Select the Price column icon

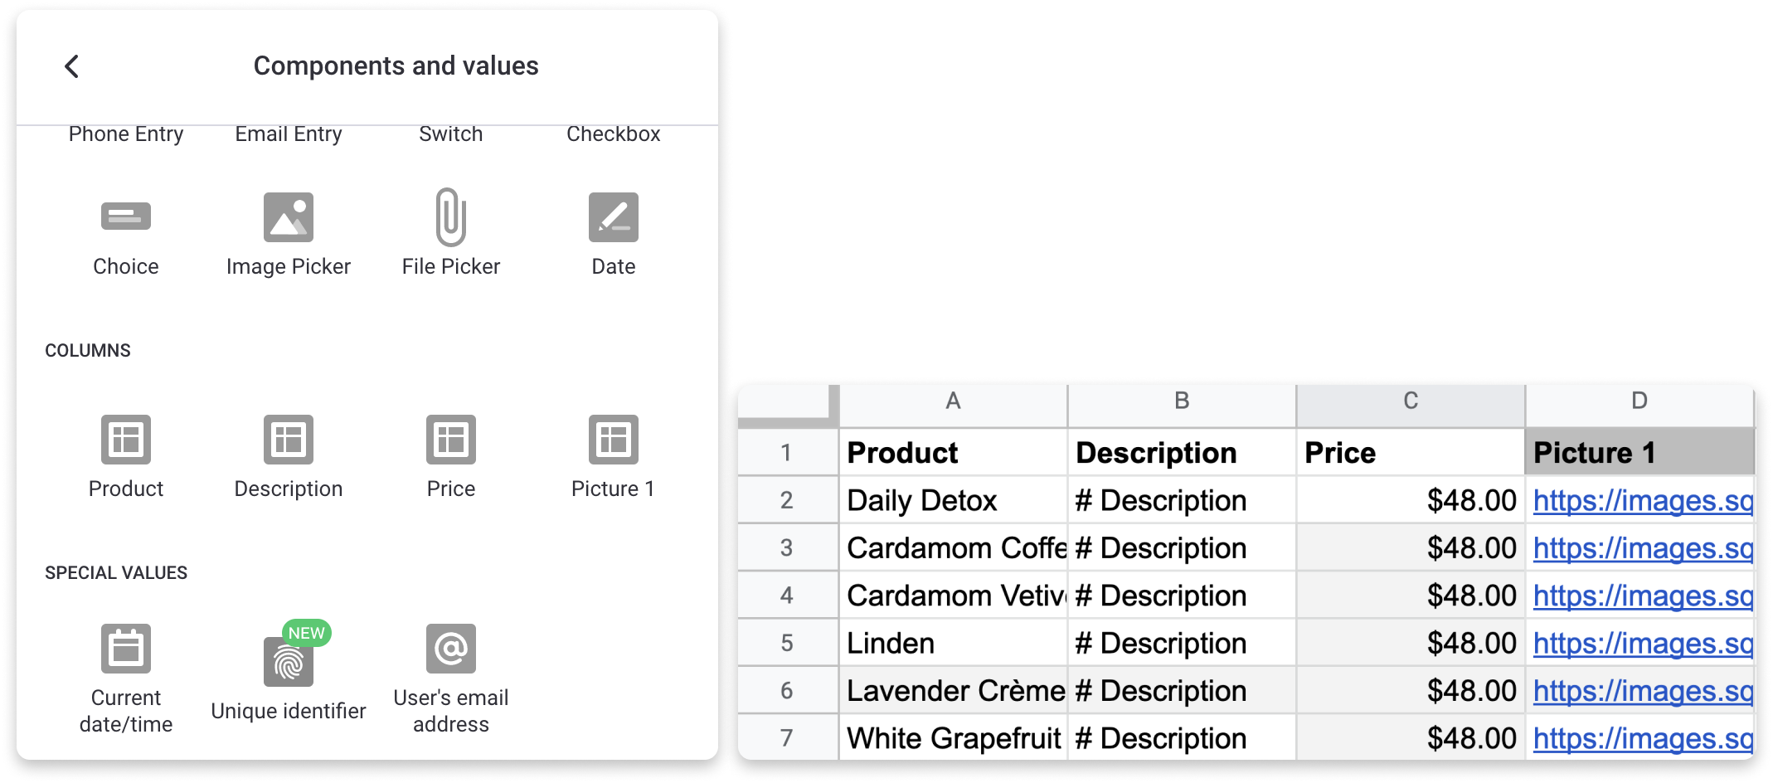(x=451, y=440)
